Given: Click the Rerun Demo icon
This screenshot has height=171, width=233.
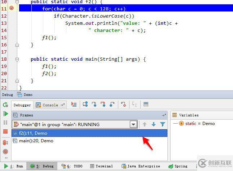Looking at the screenshot, I should click(5, 105).
